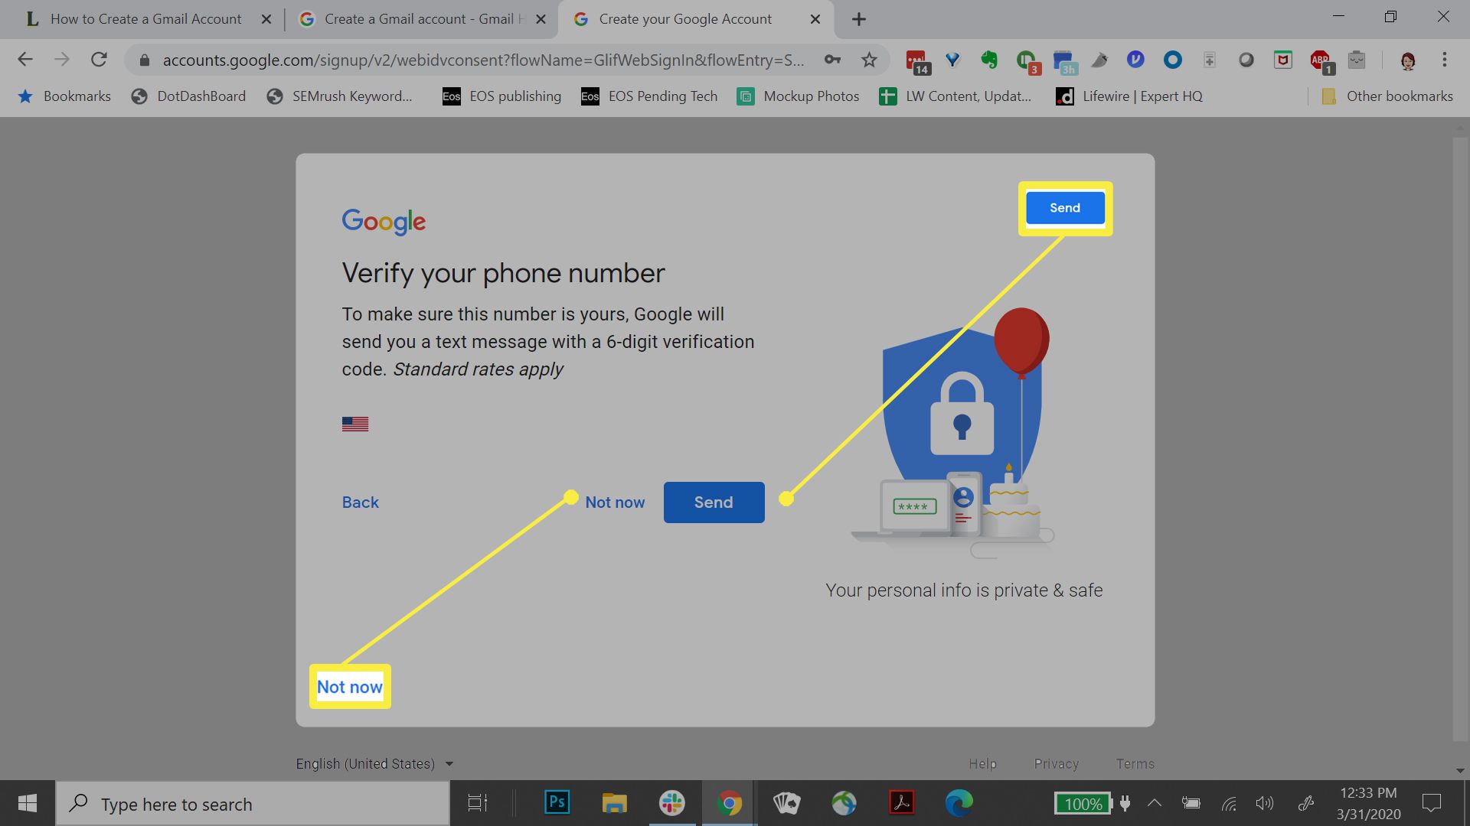This screenshot has width=1470, height=826.
Task: Open the saved passwords key icon
Action: [x=832, y=60]
